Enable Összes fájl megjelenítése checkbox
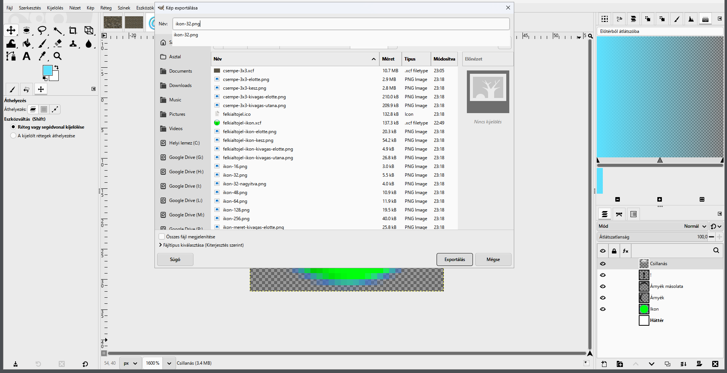This screenshot has height=373, width=727. [x=162, y=236]
